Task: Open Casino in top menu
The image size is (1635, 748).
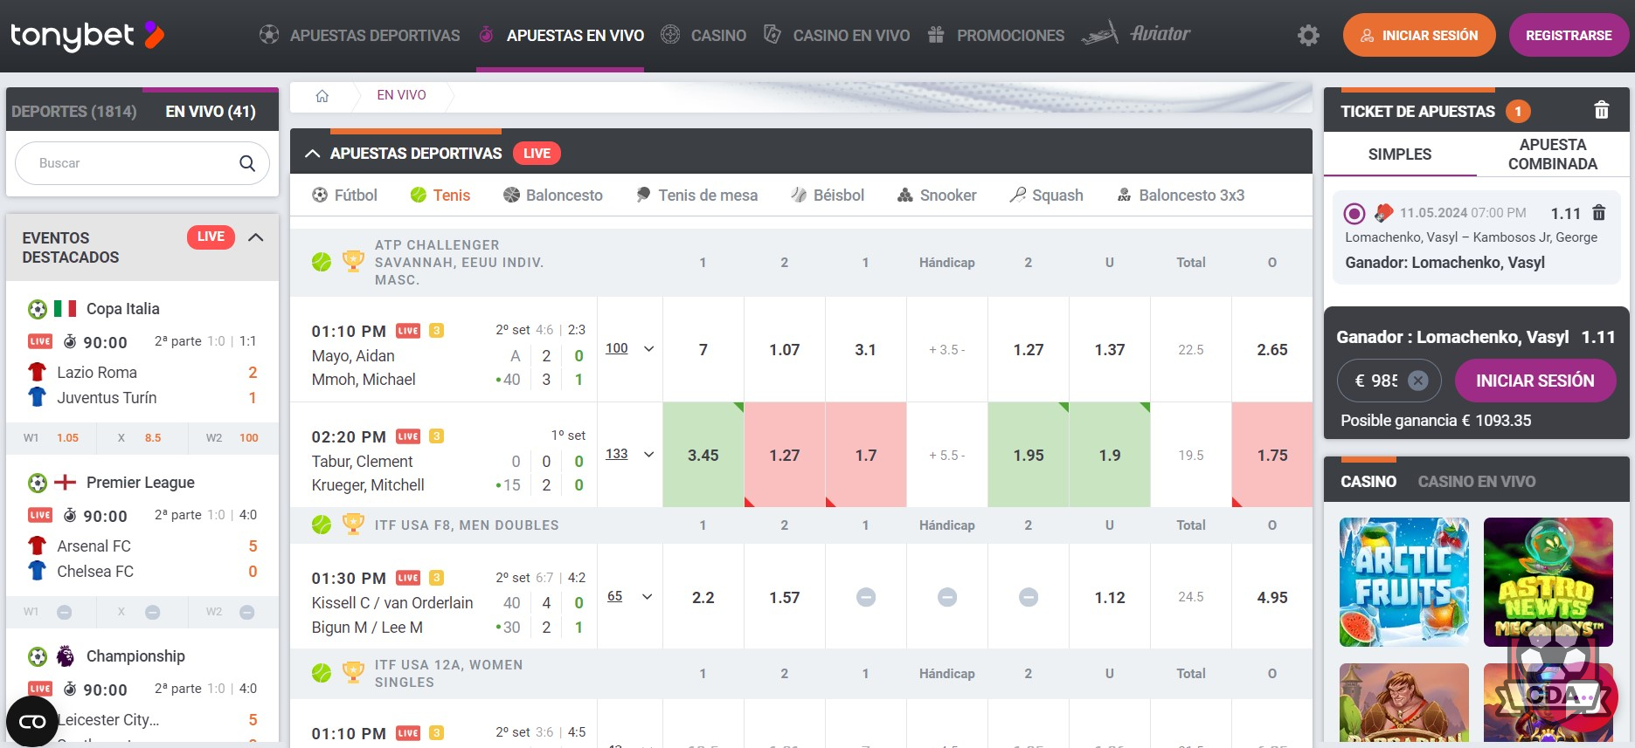Action: point(703,36)
